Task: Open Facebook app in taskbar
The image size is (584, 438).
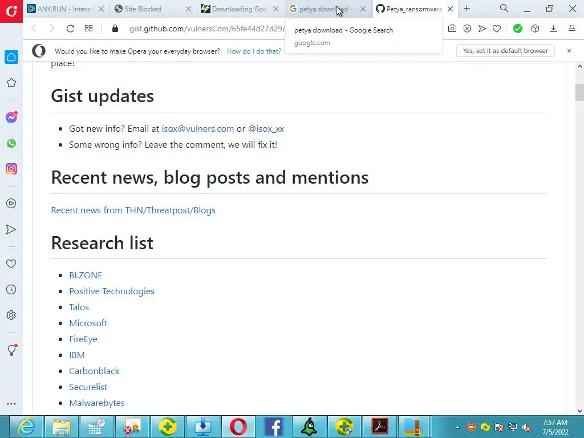Action: (x=274, y=427)
